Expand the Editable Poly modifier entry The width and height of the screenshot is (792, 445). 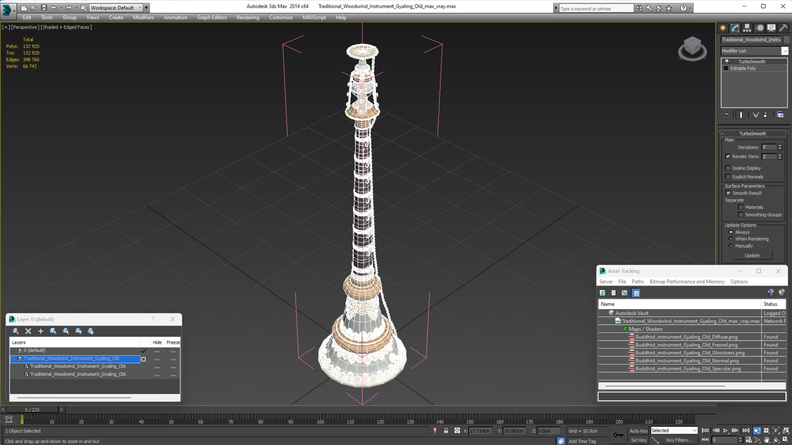726,68
